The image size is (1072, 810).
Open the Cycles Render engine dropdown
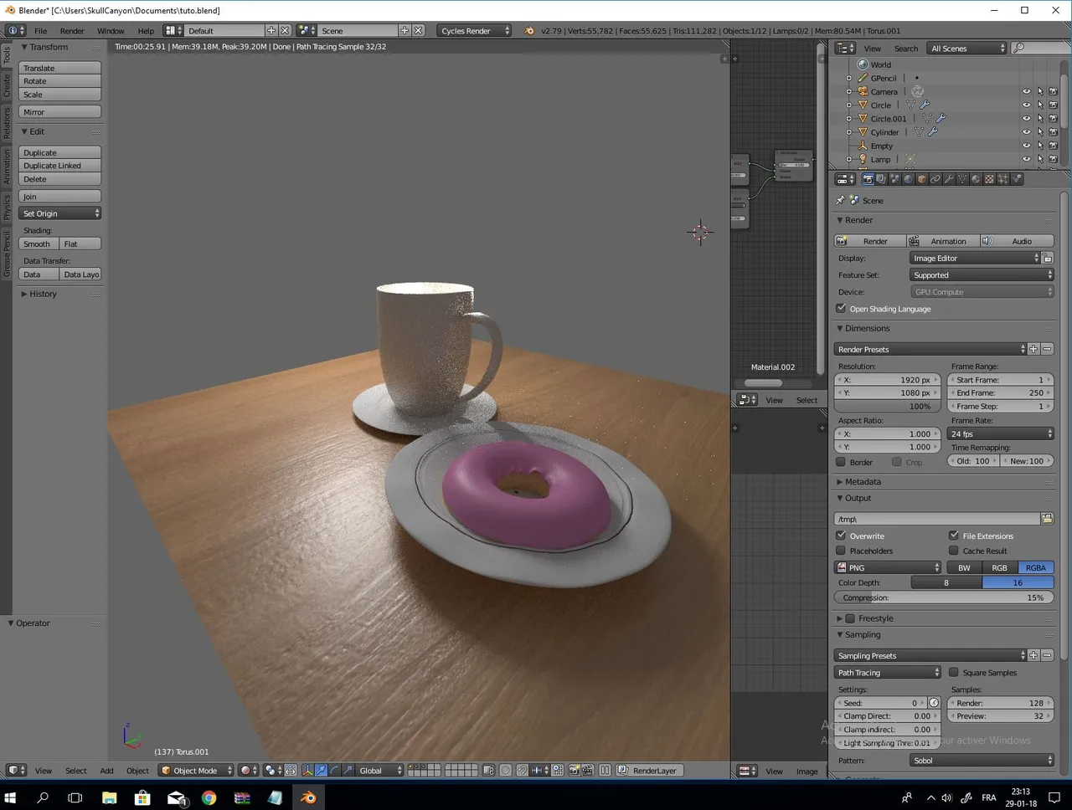point(475,30)
